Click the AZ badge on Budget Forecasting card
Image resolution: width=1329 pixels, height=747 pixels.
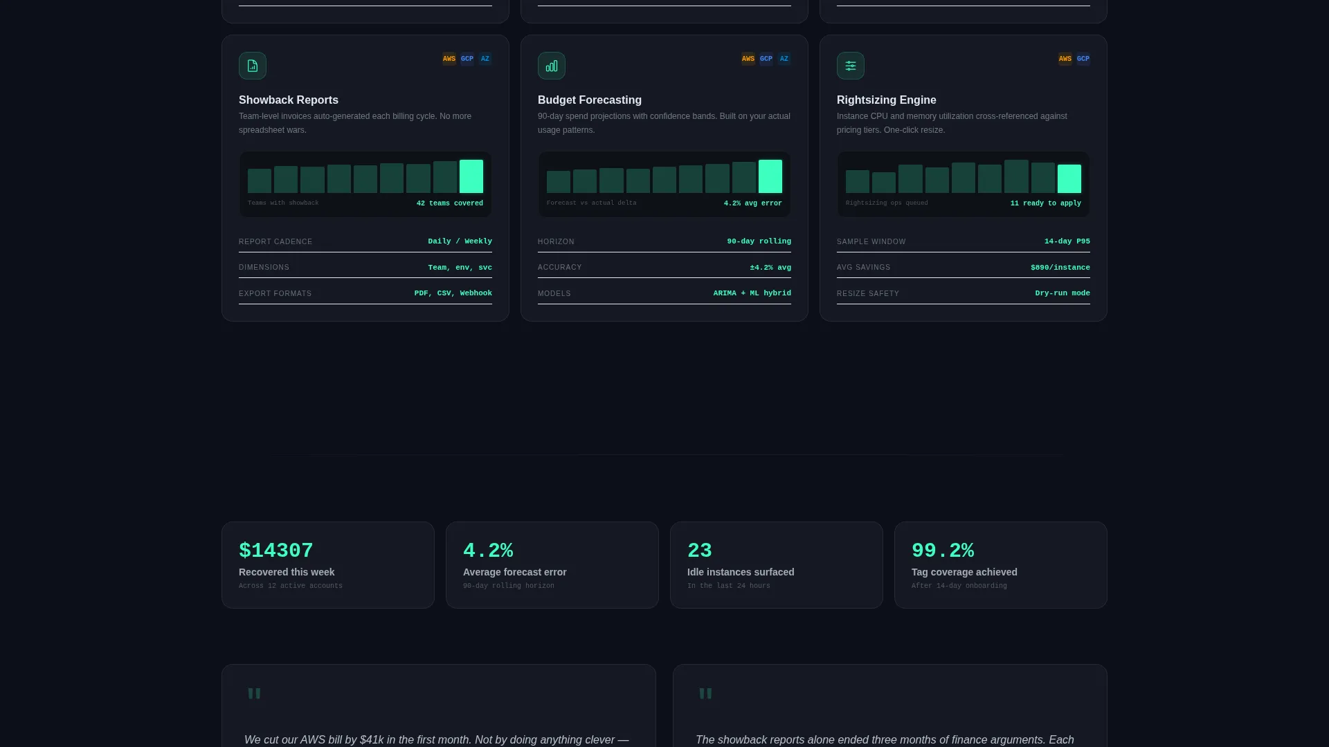pos(784,59)
